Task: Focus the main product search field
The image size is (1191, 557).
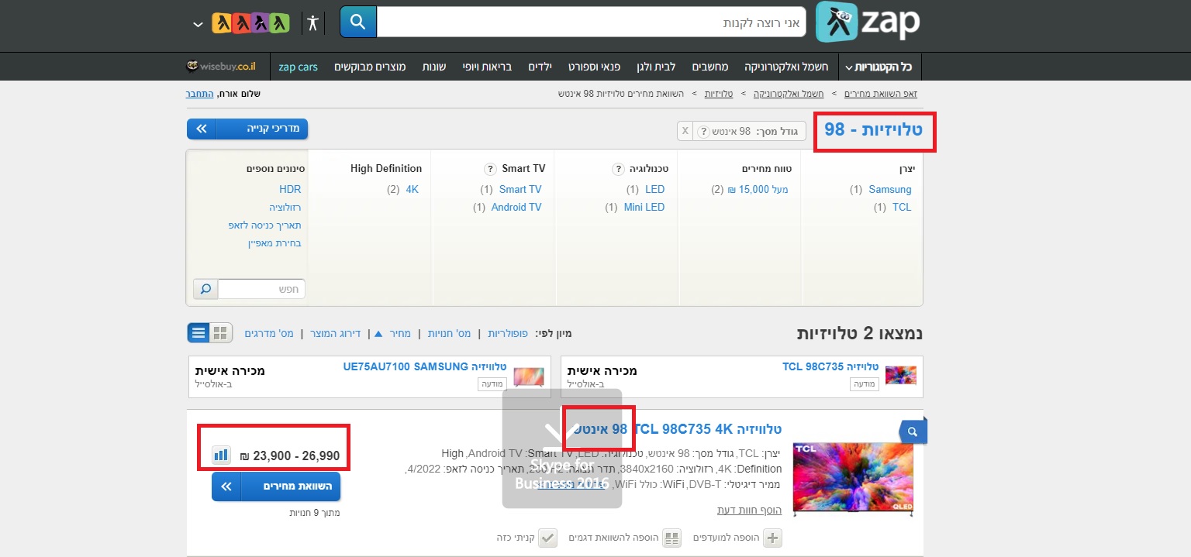Action: click(591, 22)
